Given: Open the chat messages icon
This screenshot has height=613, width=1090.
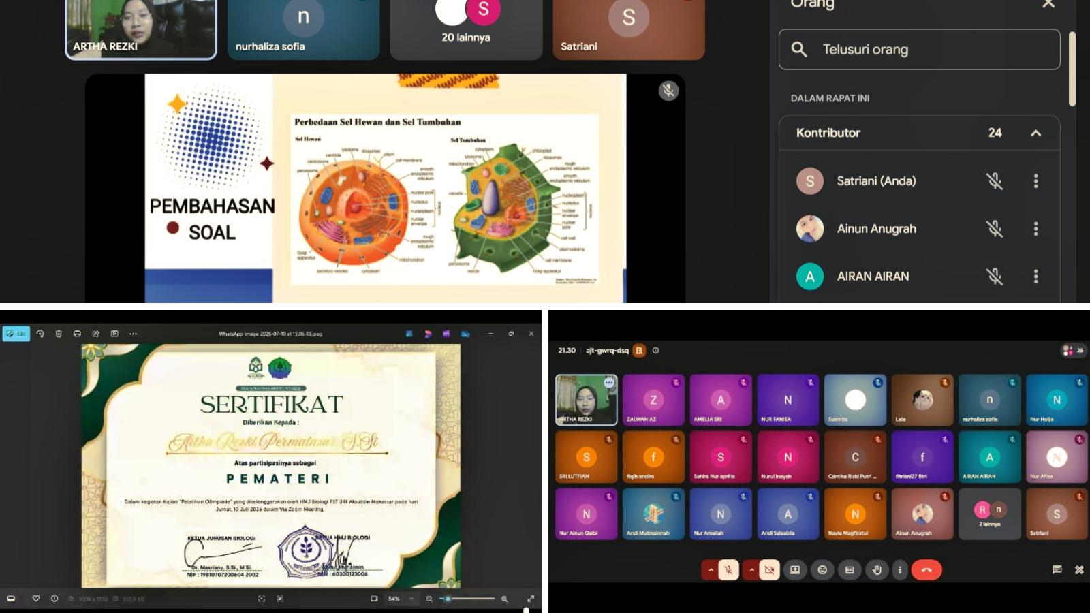Looking at the screenshot, I should coord(1057,570).
